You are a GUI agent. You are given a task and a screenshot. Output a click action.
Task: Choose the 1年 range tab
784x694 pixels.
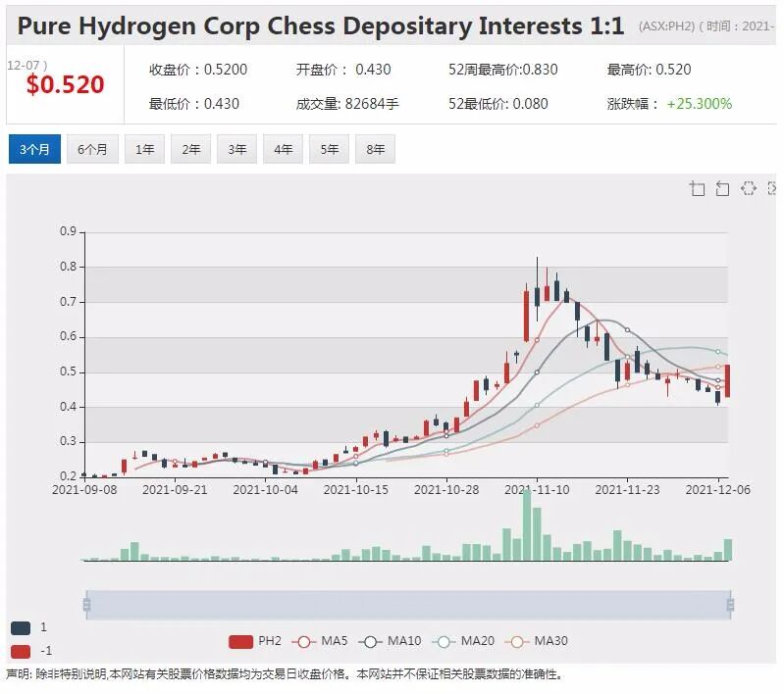tap(144, 149)
